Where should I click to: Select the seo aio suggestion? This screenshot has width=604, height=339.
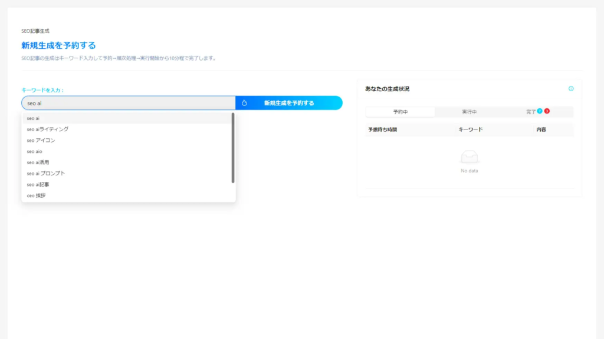[127, 151]
